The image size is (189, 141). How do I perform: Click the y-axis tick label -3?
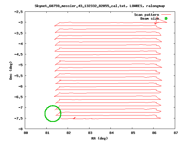click(x=20, y=22)
